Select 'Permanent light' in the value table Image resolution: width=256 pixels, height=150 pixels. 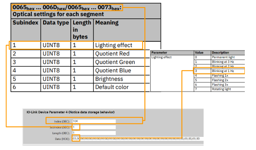224,57
